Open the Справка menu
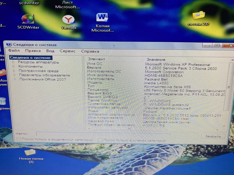The image size is (234, 175). click(x=90, y=51)
